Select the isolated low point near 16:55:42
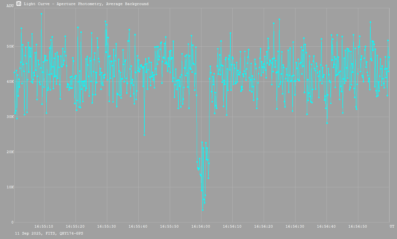Screen dimensions: 397x239 point(144,135)
